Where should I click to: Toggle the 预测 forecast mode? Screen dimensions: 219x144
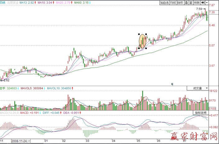tap(197, 2)
